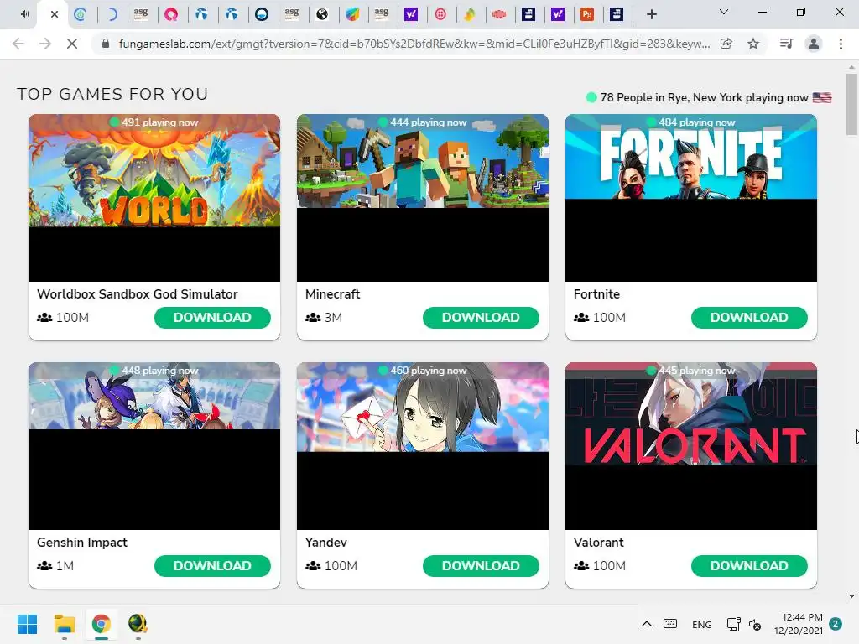
Task: Click the Chrome taskbar icon
Action: coord(101,624)
